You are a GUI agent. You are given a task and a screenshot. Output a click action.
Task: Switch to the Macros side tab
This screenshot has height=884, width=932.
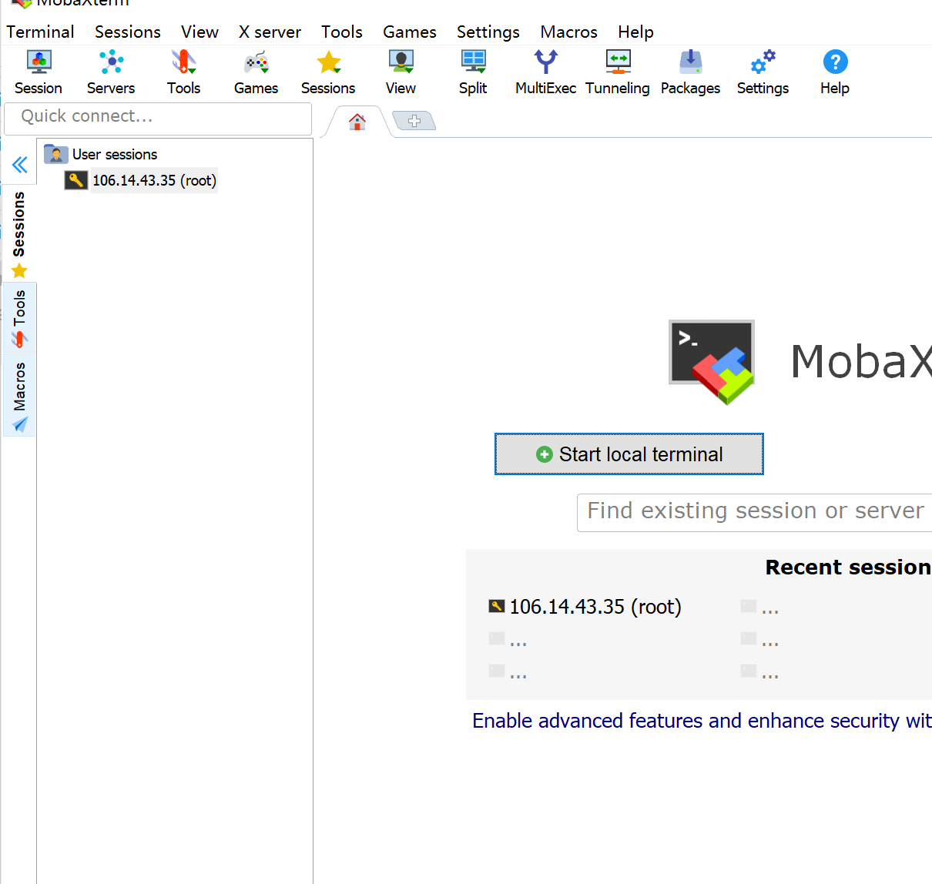(x=19, y=396)
